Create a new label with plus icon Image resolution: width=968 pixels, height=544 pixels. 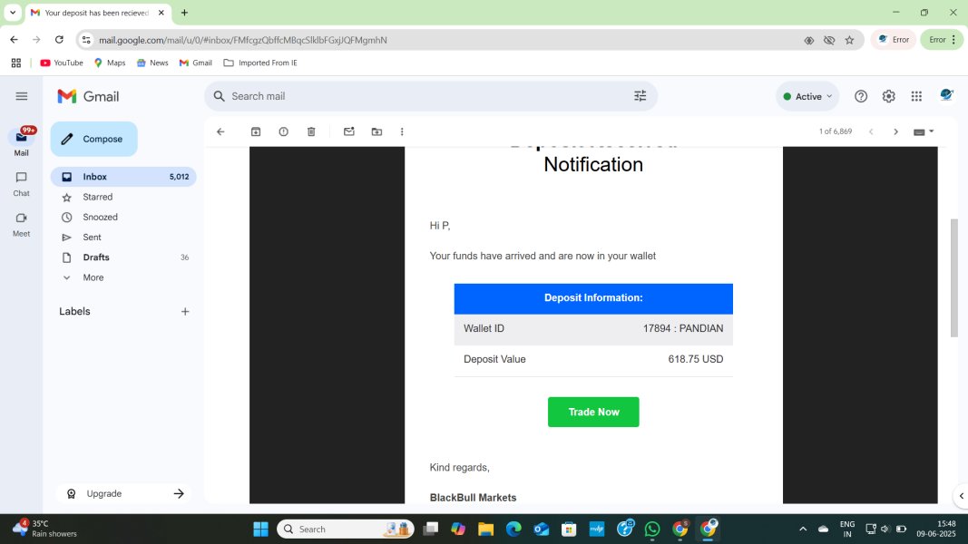tap(184, 312)
